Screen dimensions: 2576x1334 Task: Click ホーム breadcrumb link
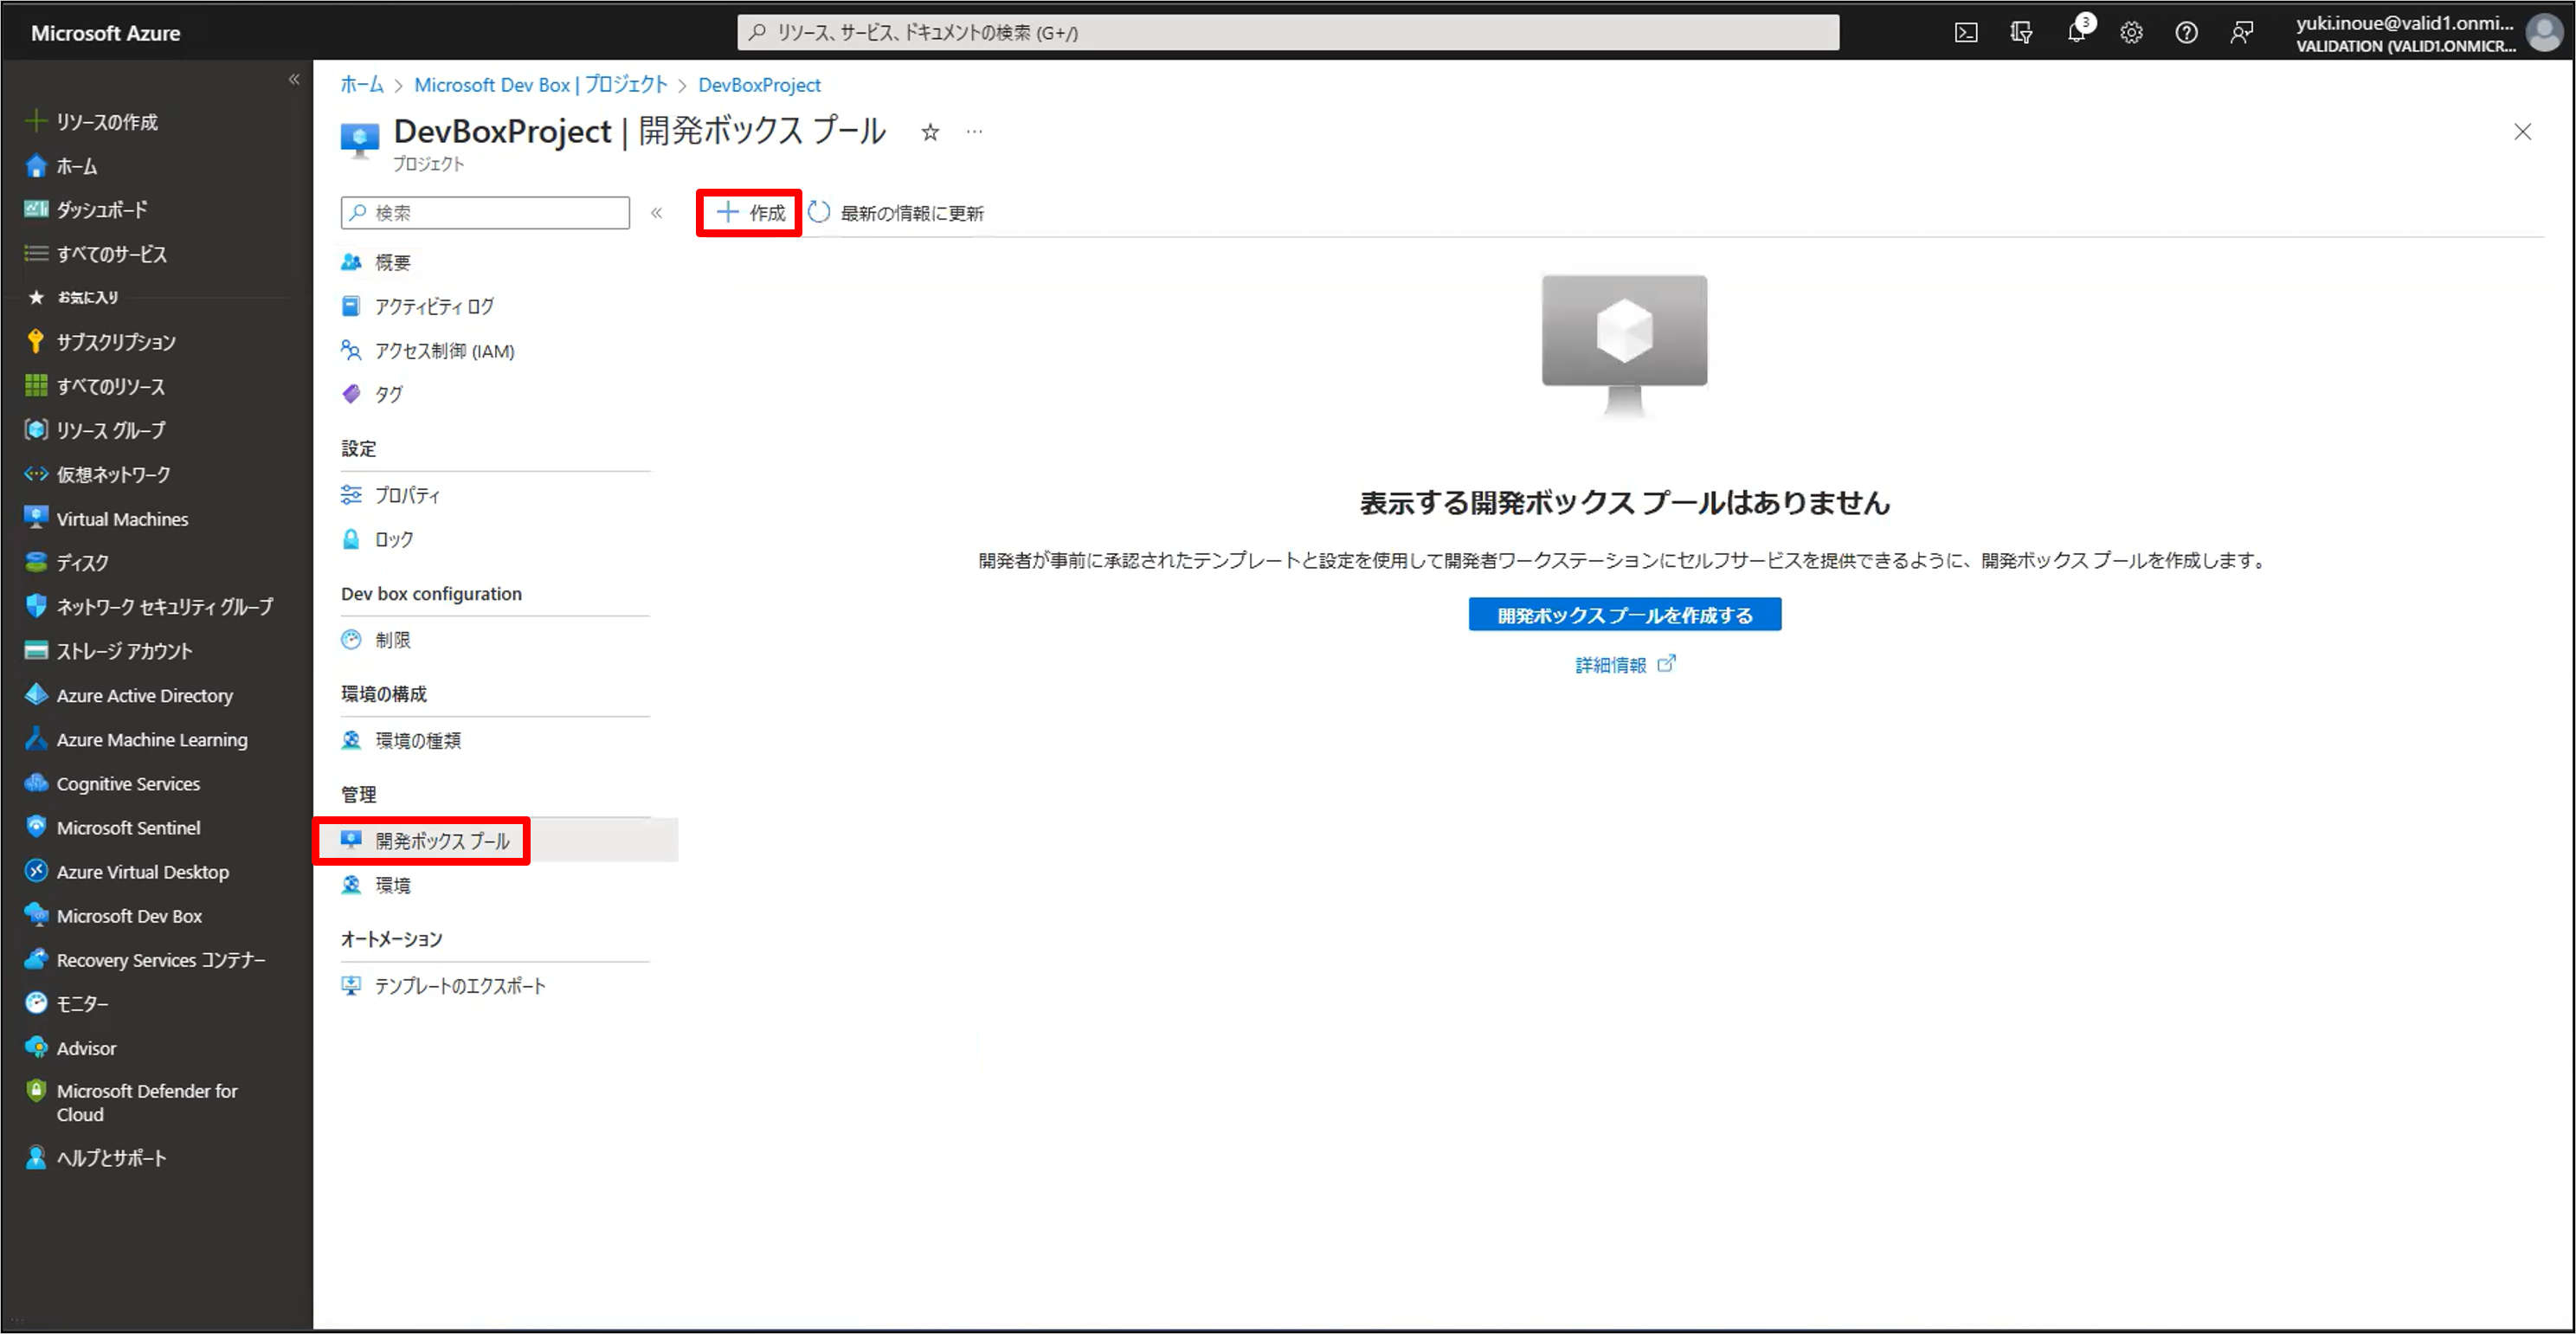tap(361, 85)
